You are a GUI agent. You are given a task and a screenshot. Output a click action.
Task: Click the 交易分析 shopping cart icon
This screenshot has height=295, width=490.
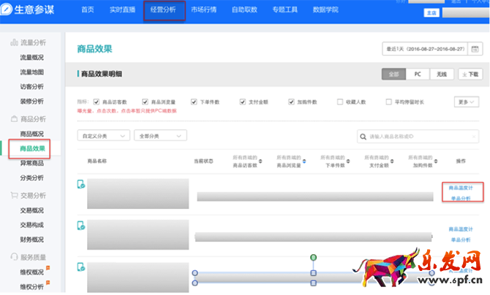pos(14,196)
